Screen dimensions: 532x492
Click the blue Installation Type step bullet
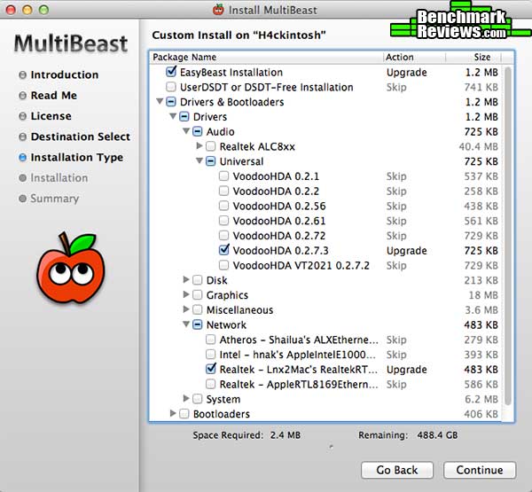pyautogui.click(x=22, y=158)
